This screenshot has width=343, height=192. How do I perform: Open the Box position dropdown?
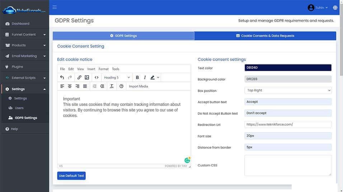288,90
